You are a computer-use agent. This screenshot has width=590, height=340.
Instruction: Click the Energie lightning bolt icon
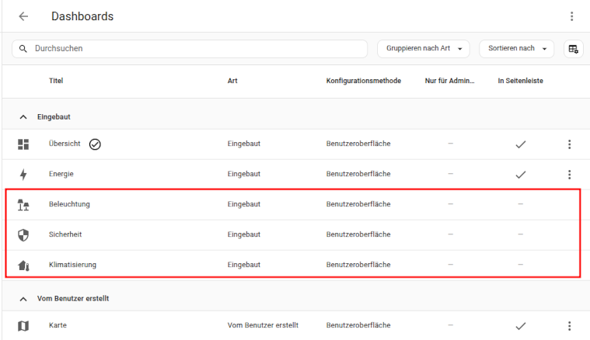(x=23, y=175)
